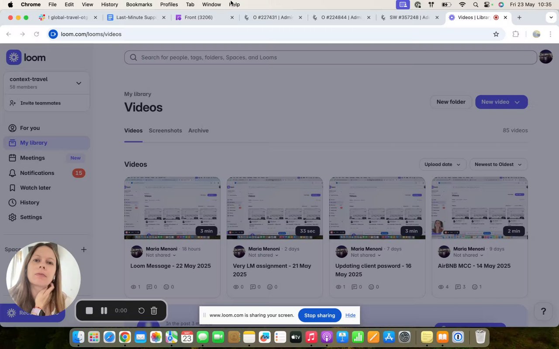Switch to Archive tab
The image size is (559, 349).
coord(198,130)
